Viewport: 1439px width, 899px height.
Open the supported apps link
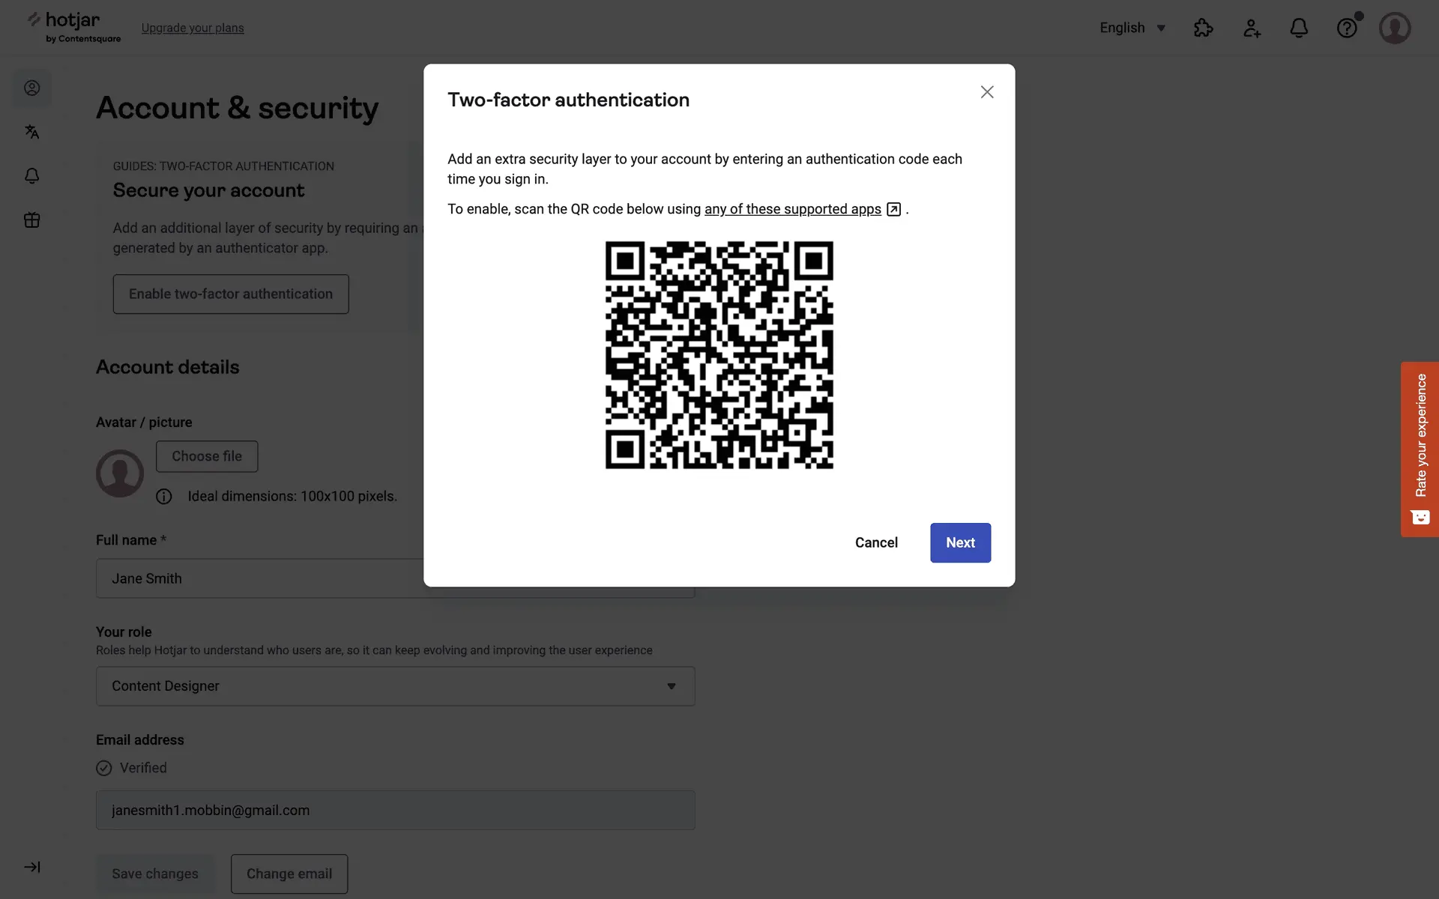(x=793, y=209)
